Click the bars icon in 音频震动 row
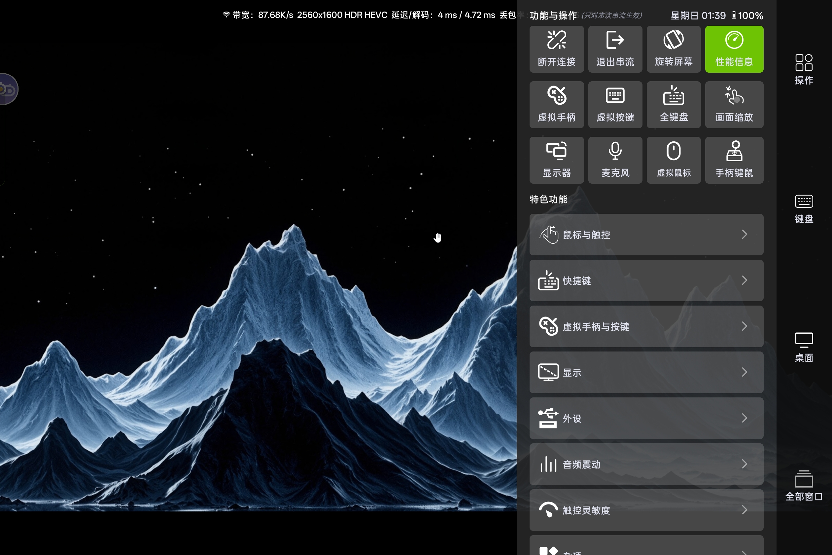The width and height of the screenshot is (832, 555). point(548,464)
